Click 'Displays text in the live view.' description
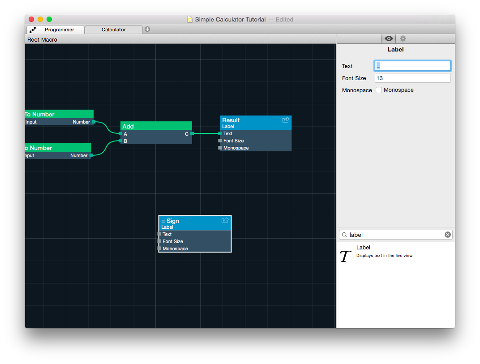The width and height of the screenshot is (480, 364). coord(385,256)
